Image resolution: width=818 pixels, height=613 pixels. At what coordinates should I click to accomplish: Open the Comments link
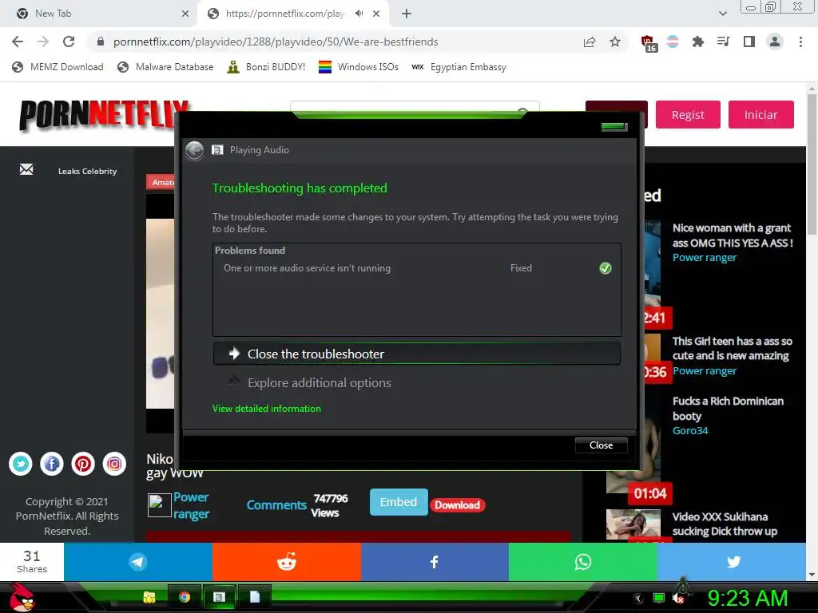coord(276,505)
